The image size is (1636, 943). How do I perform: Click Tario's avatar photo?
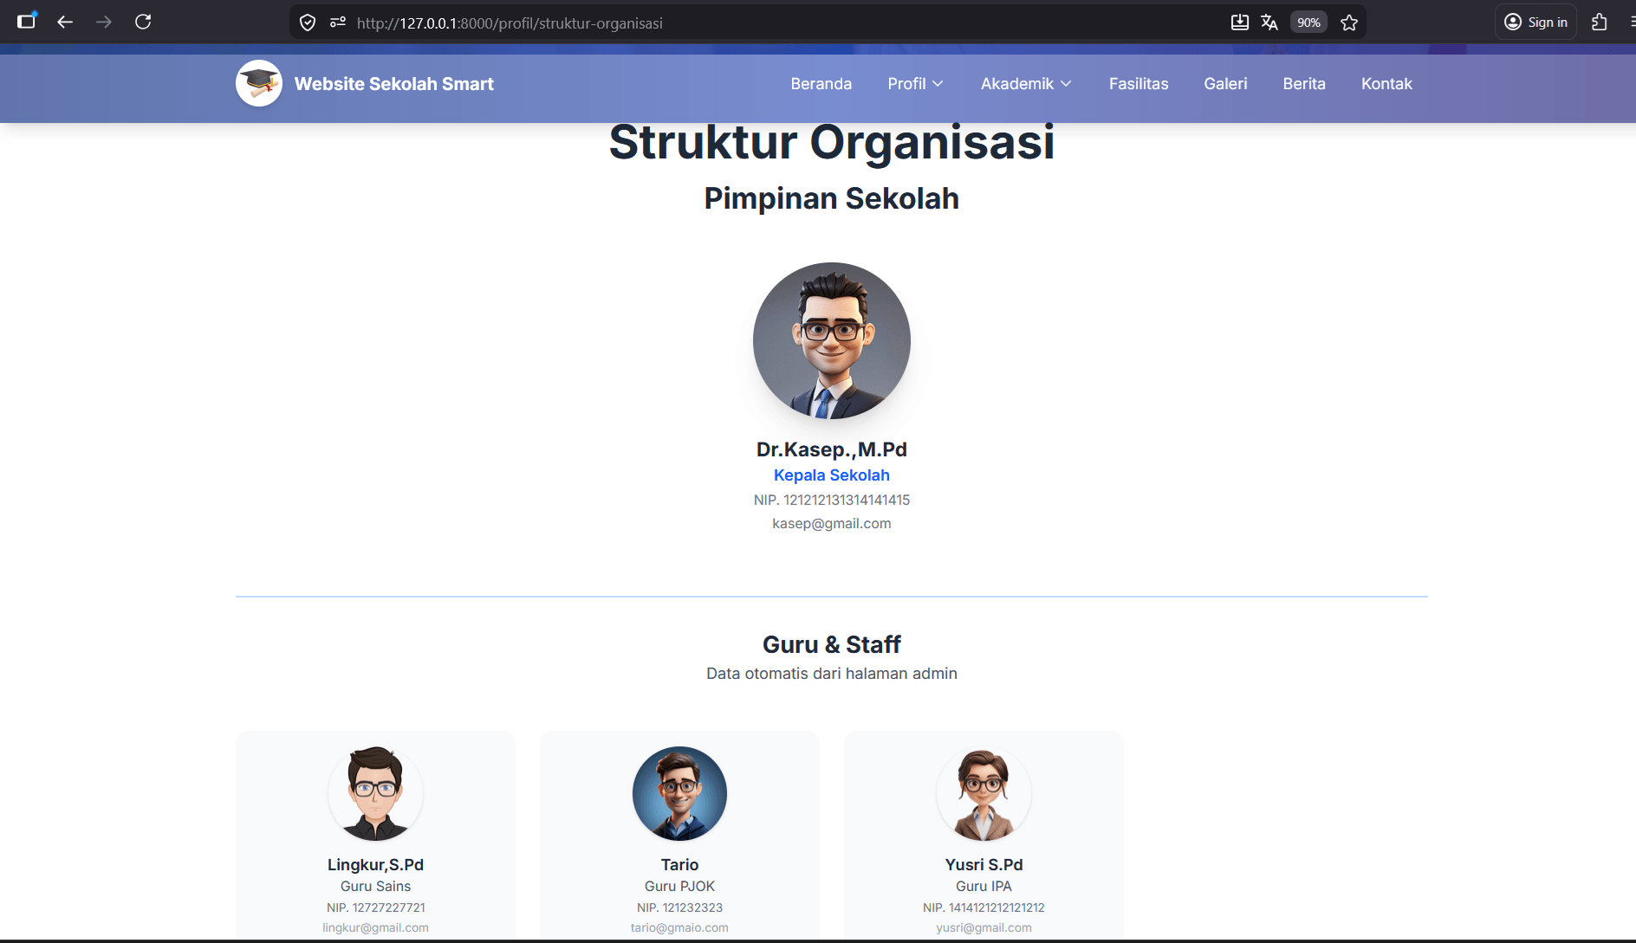(x=680, y=793)
